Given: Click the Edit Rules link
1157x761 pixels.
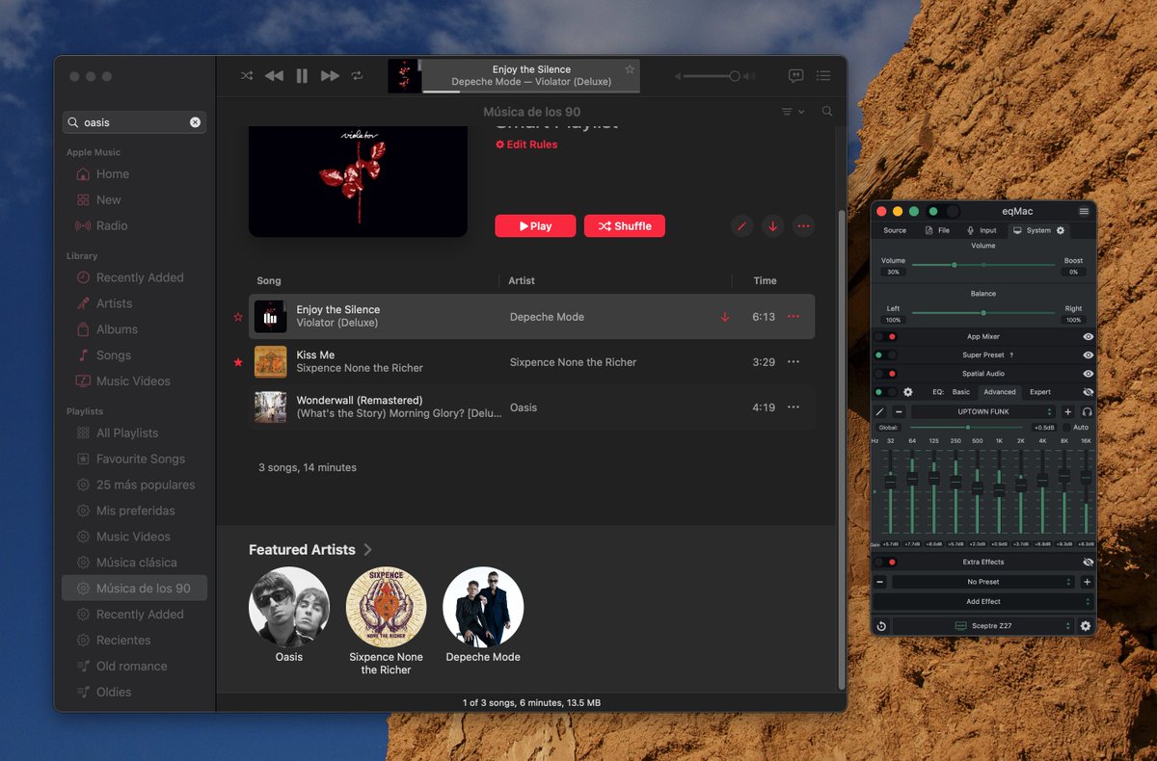Looking at the screenshot, I should (x=526, y=144).
